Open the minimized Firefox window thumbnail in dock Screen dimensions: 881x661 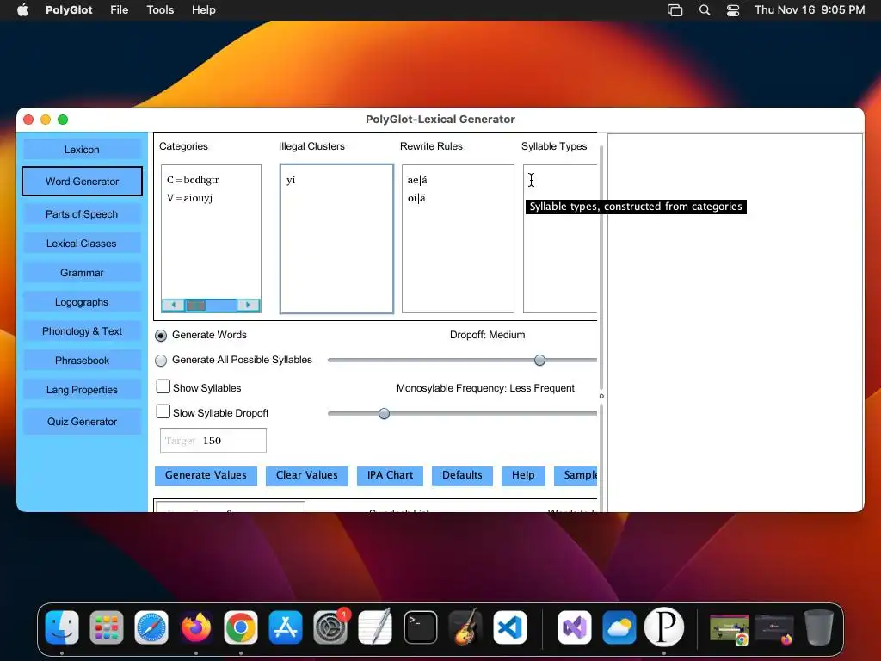point(774,627)
